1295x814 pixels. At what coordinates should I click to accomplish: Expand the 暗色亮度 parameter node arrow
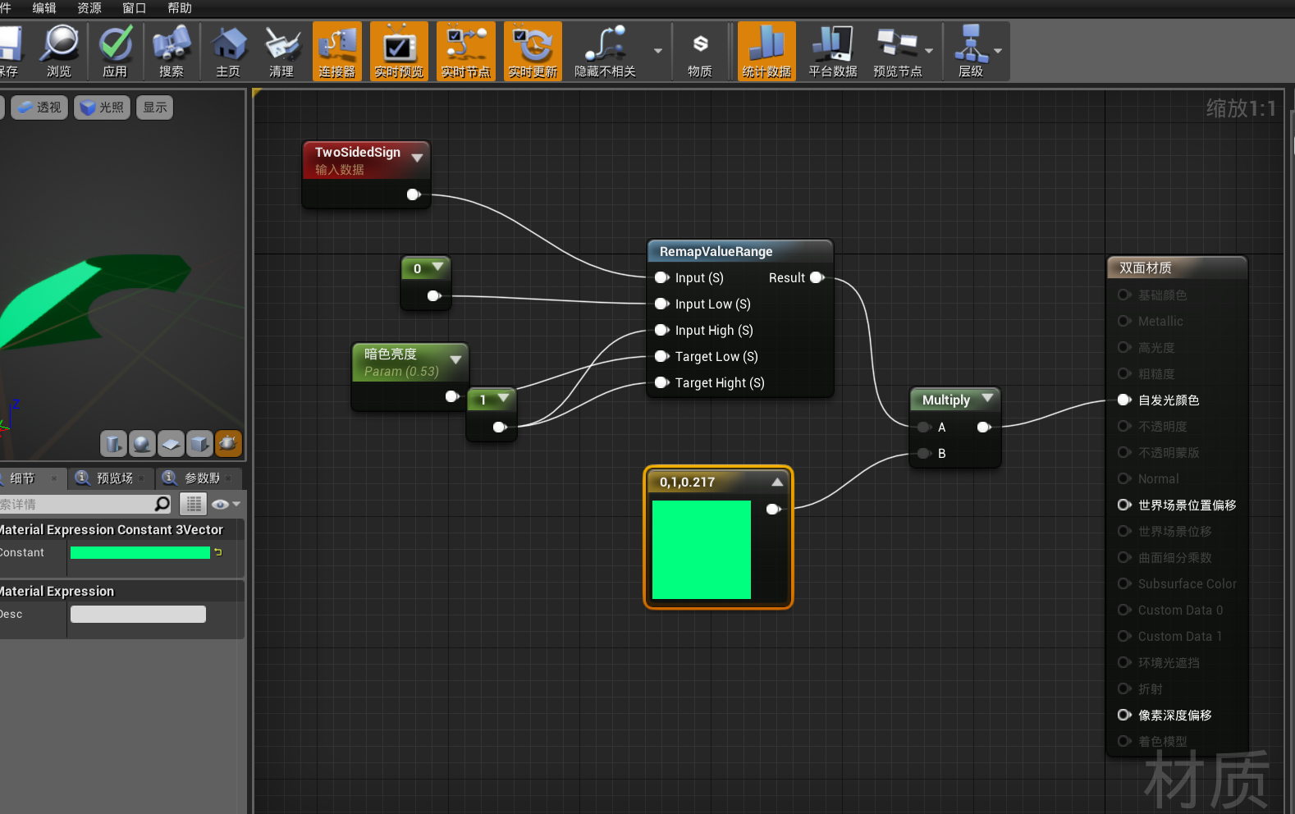[x=455, y=359]
